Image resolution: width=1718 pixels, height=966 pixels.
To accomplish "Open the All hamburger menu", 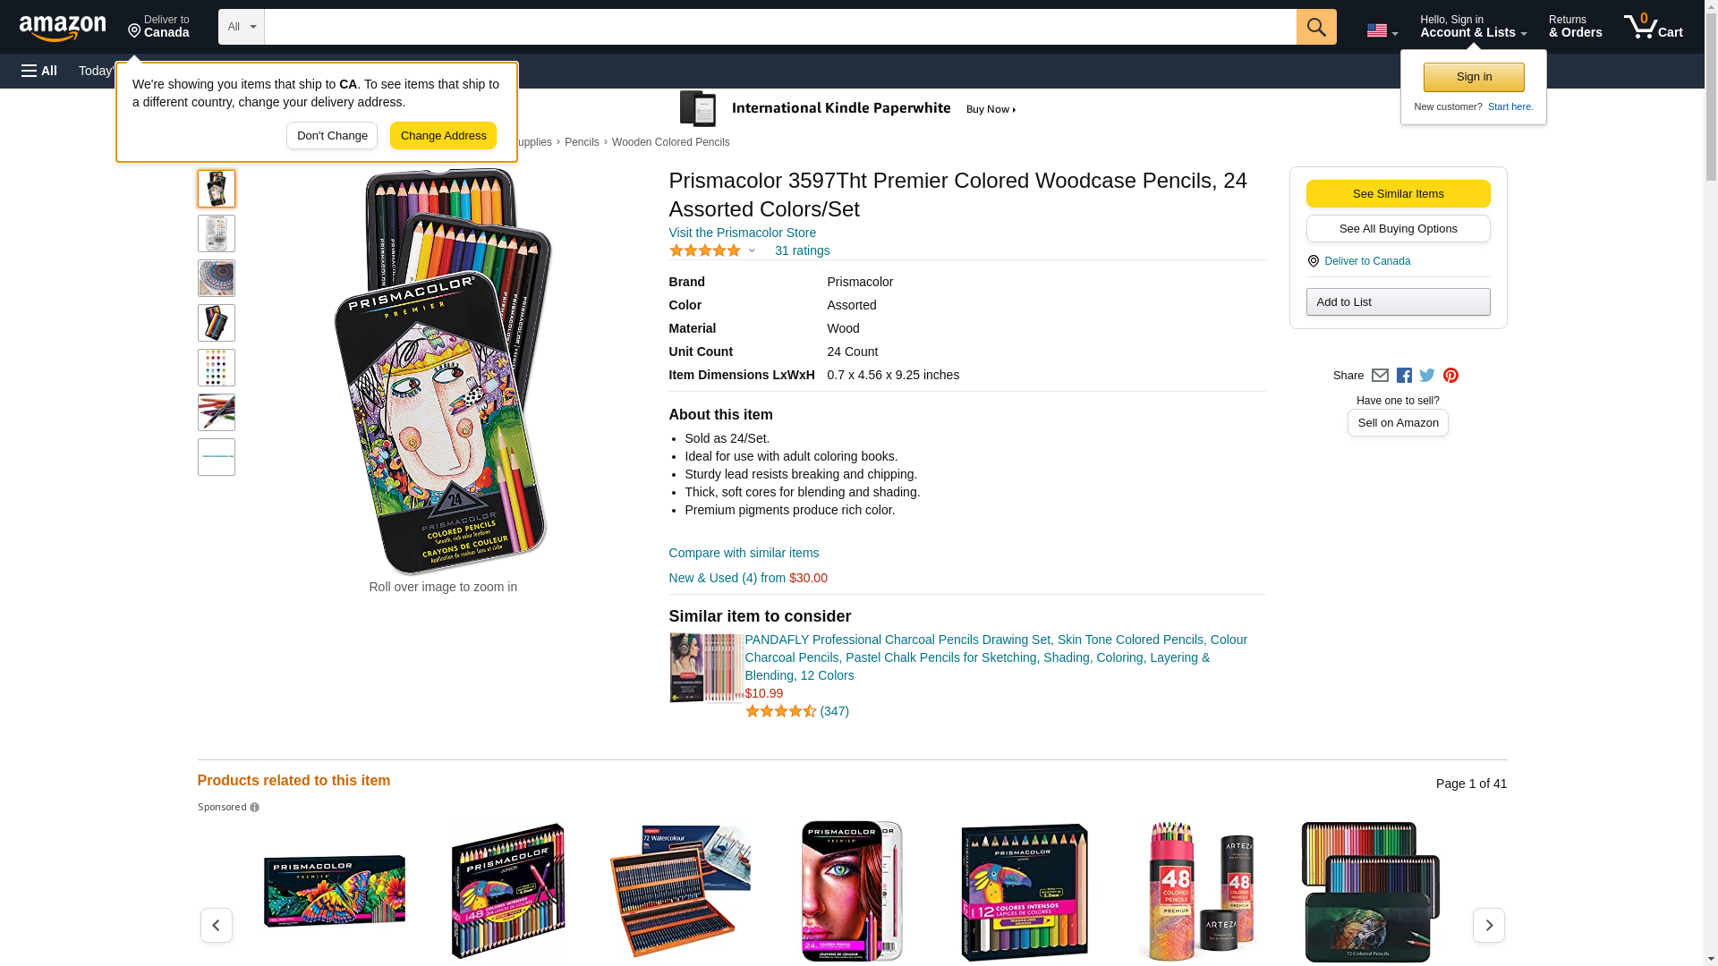I will point(39,71).
